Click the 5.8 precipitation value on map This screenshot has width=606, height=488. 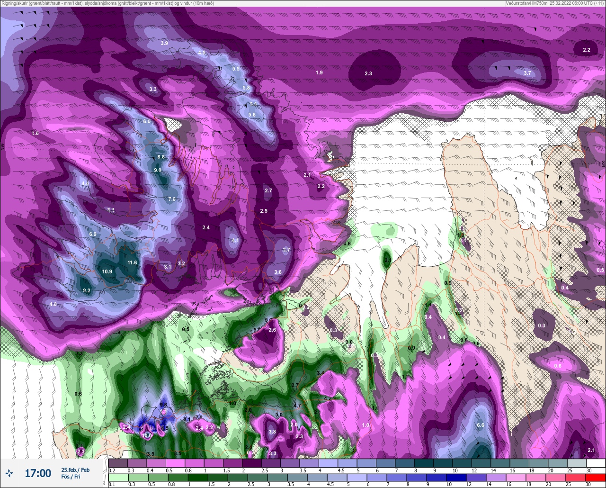pyautogui.click(x=246, y=88)
